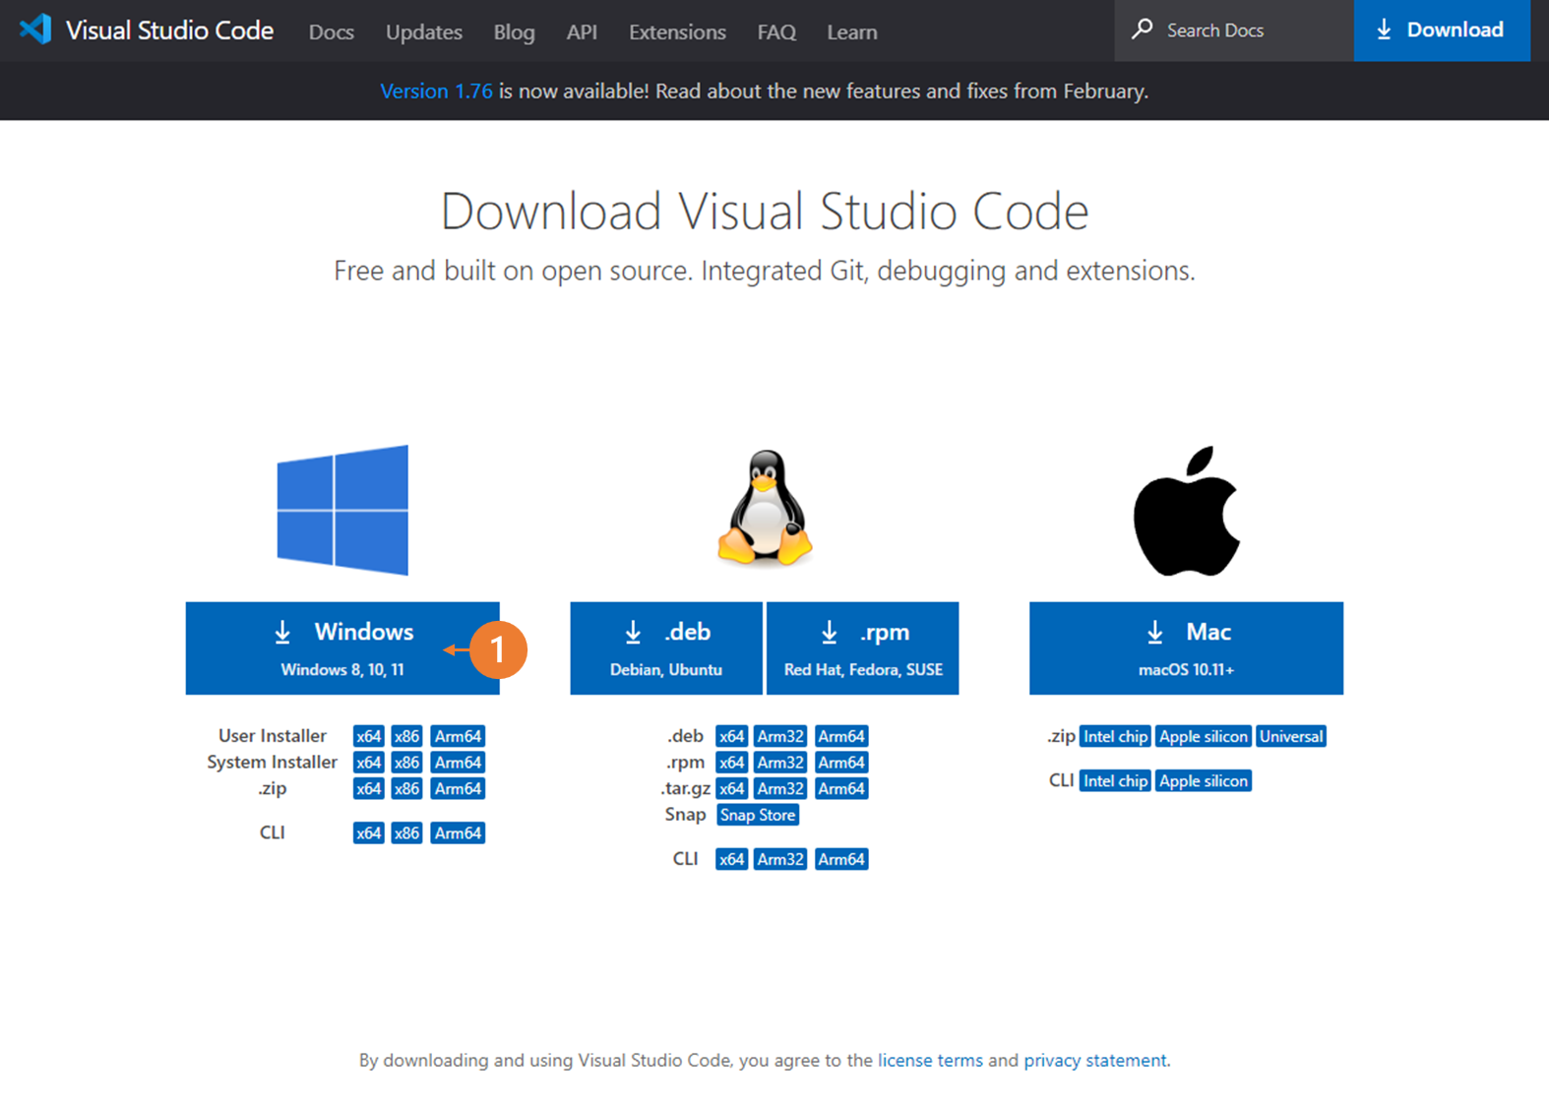Open Extensions in top navigation

677,31
